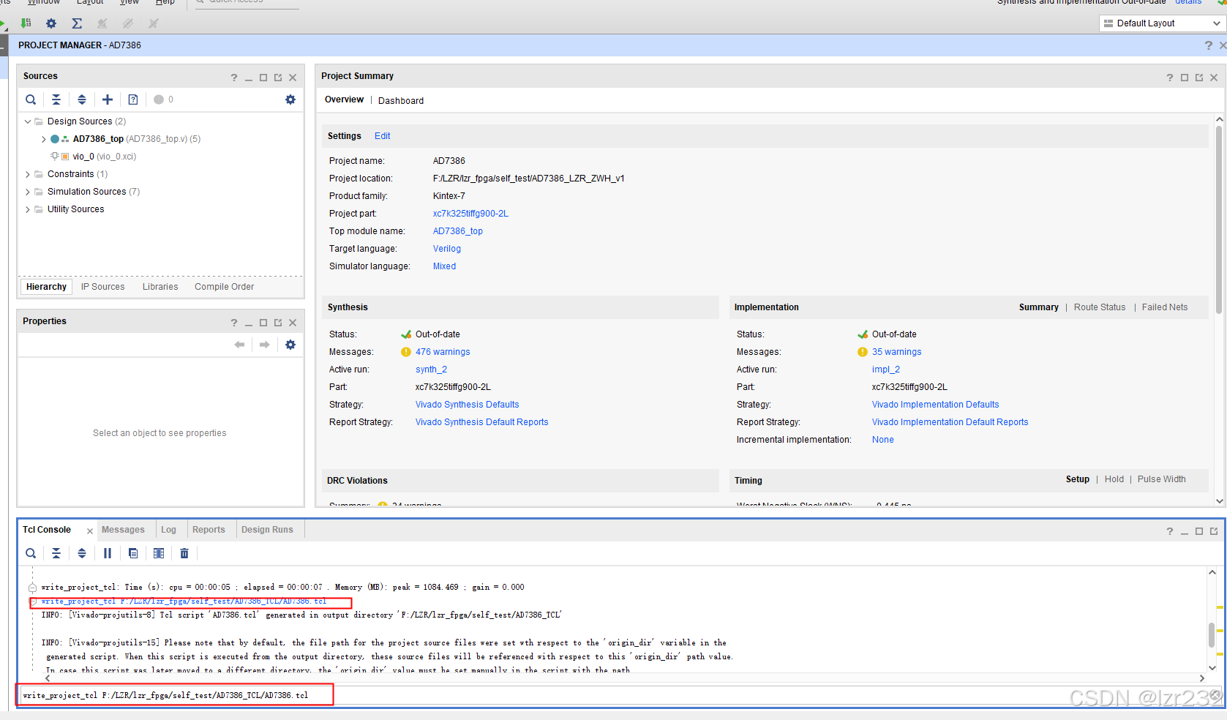Screen dimensions: 1227x720
Task: Collapse write_project_tcl command entry in console
Action: click(x=32, y=601)
